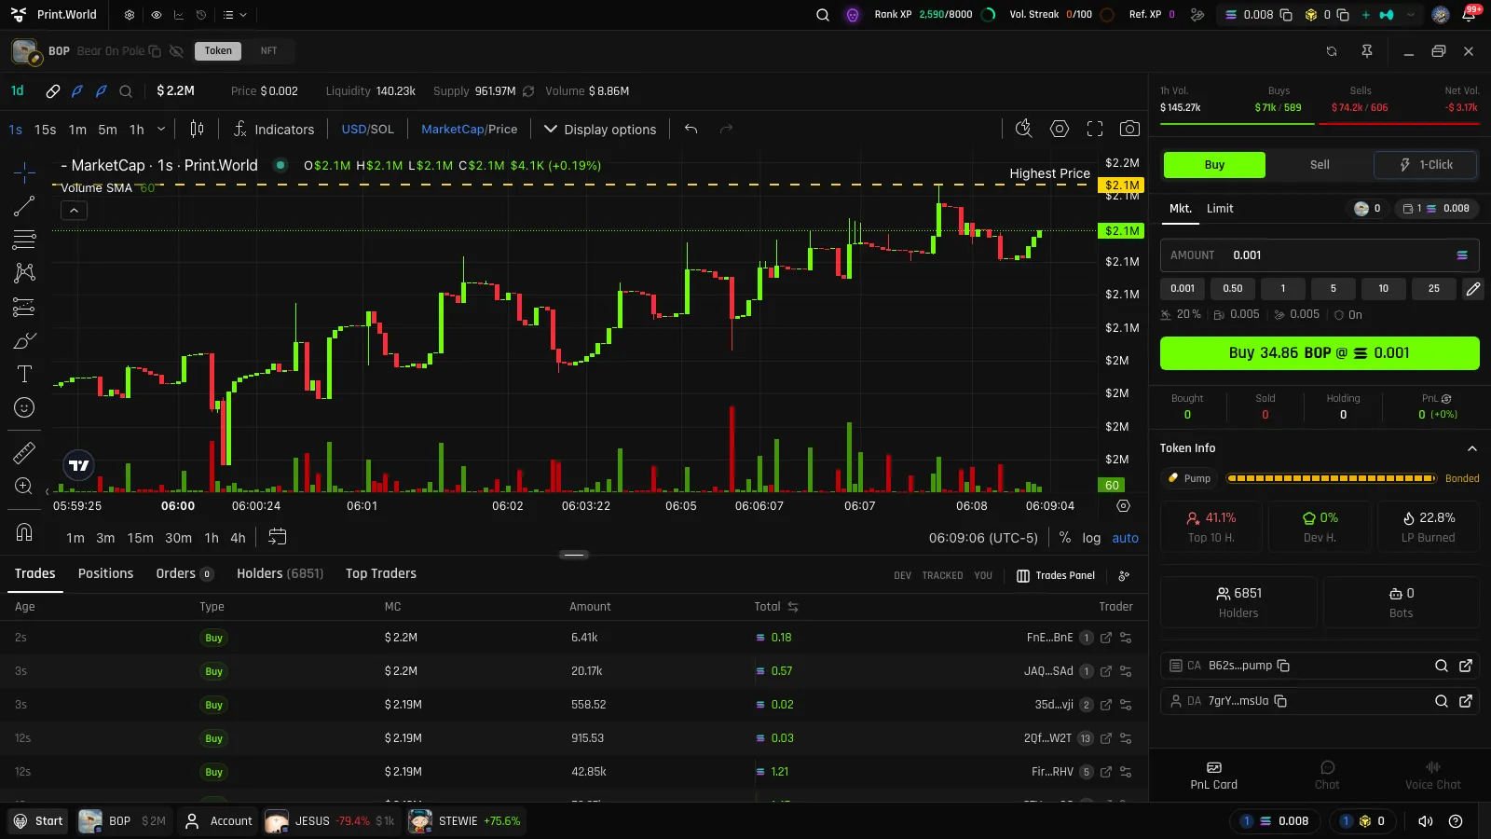Edit preset amounts with pencil icon
Screen dimensions: 1491x839
[1472, 289]
